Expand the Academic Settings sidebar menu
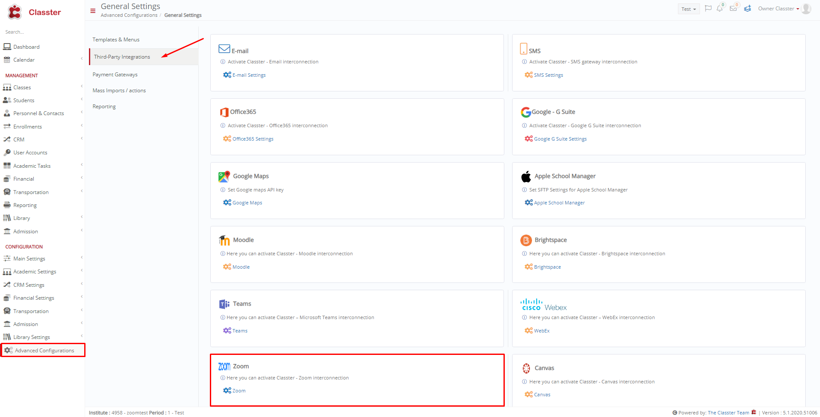 point(82,270)
